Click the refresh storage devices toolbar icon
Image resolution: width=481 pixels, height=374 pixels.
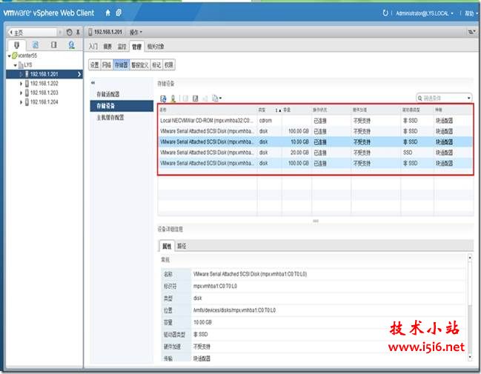[x=163, y=98]
